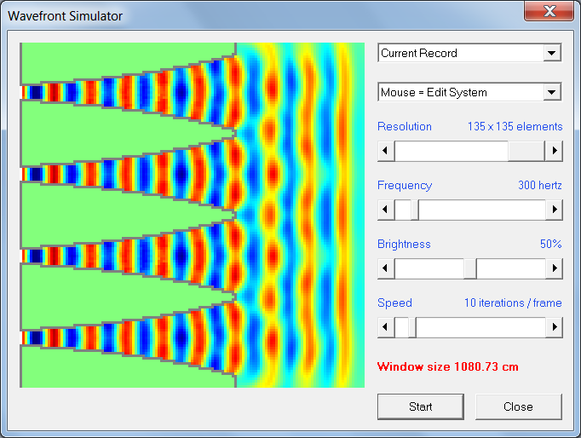Click the Speed label
The height and width of the screenshot is (438, 581).
tap(394, 303)
